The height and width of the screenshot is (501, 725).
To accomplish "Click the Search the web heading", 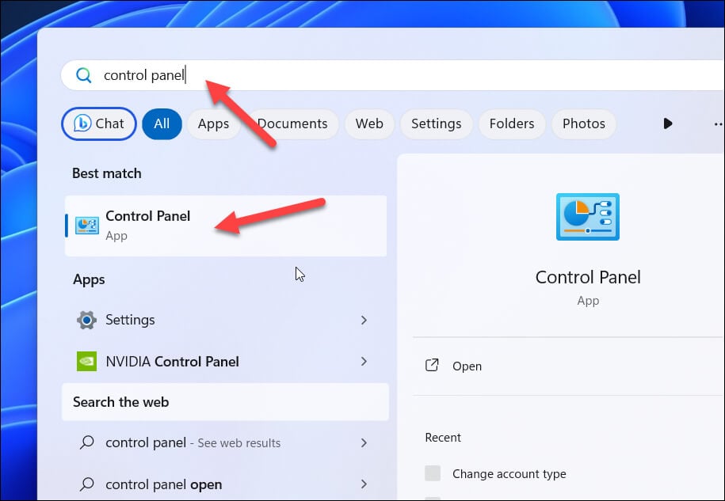I will click(x=120, y=402).
